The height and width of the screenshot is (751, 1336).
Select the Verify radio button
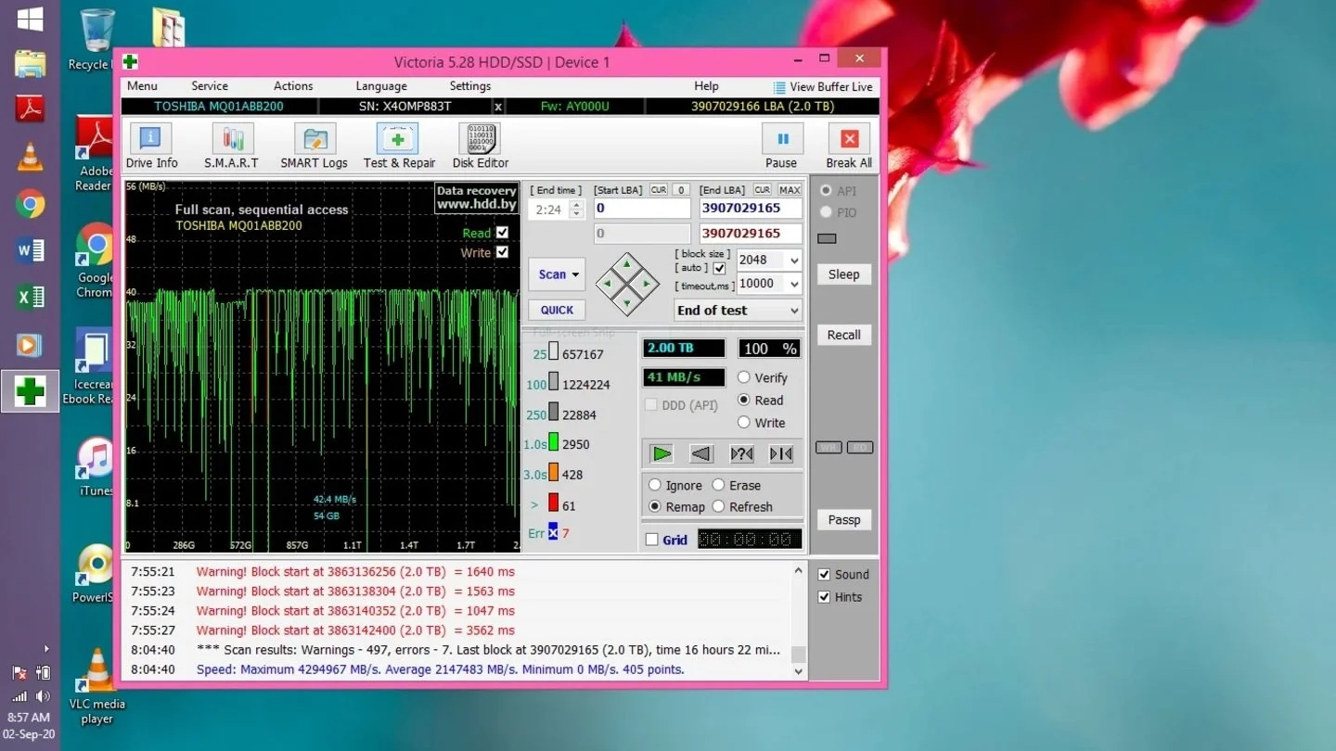(744, 377)
